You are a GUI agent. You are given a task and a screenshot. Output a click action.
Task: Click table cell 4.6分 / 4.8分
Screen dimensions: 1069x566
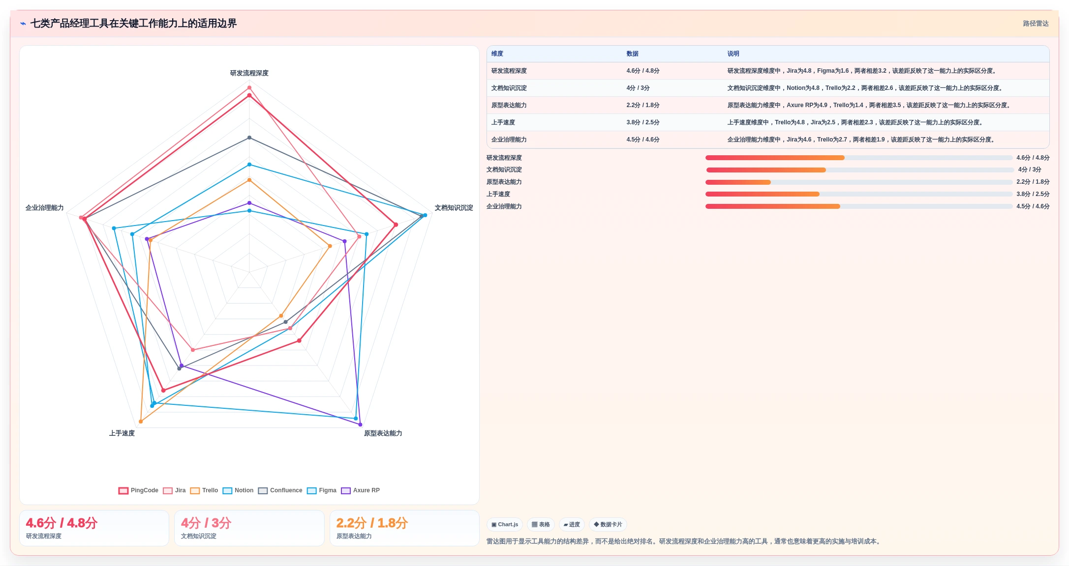(x=643, y=71)
